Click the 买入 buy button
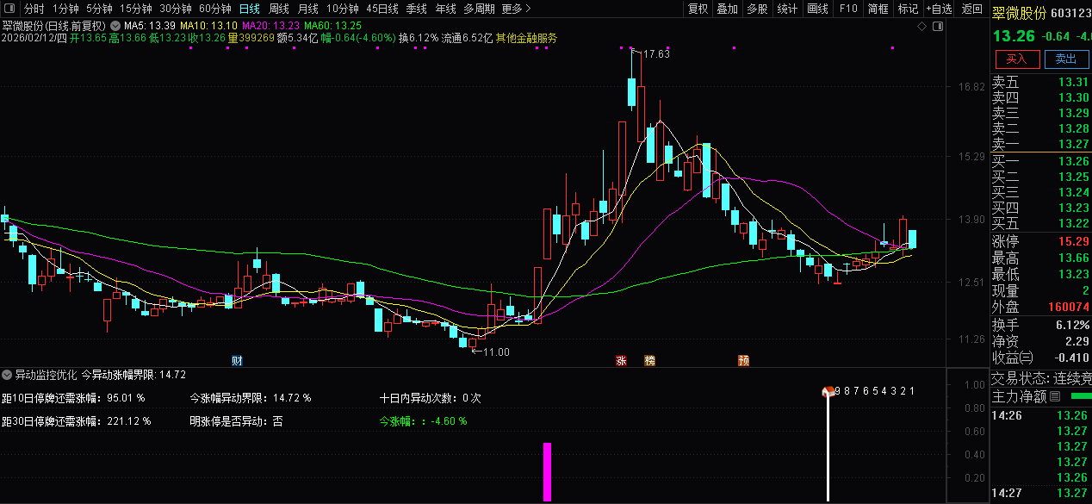Image resolution: width=1092 pixels, height=504 pixels. pos(1018,59)
